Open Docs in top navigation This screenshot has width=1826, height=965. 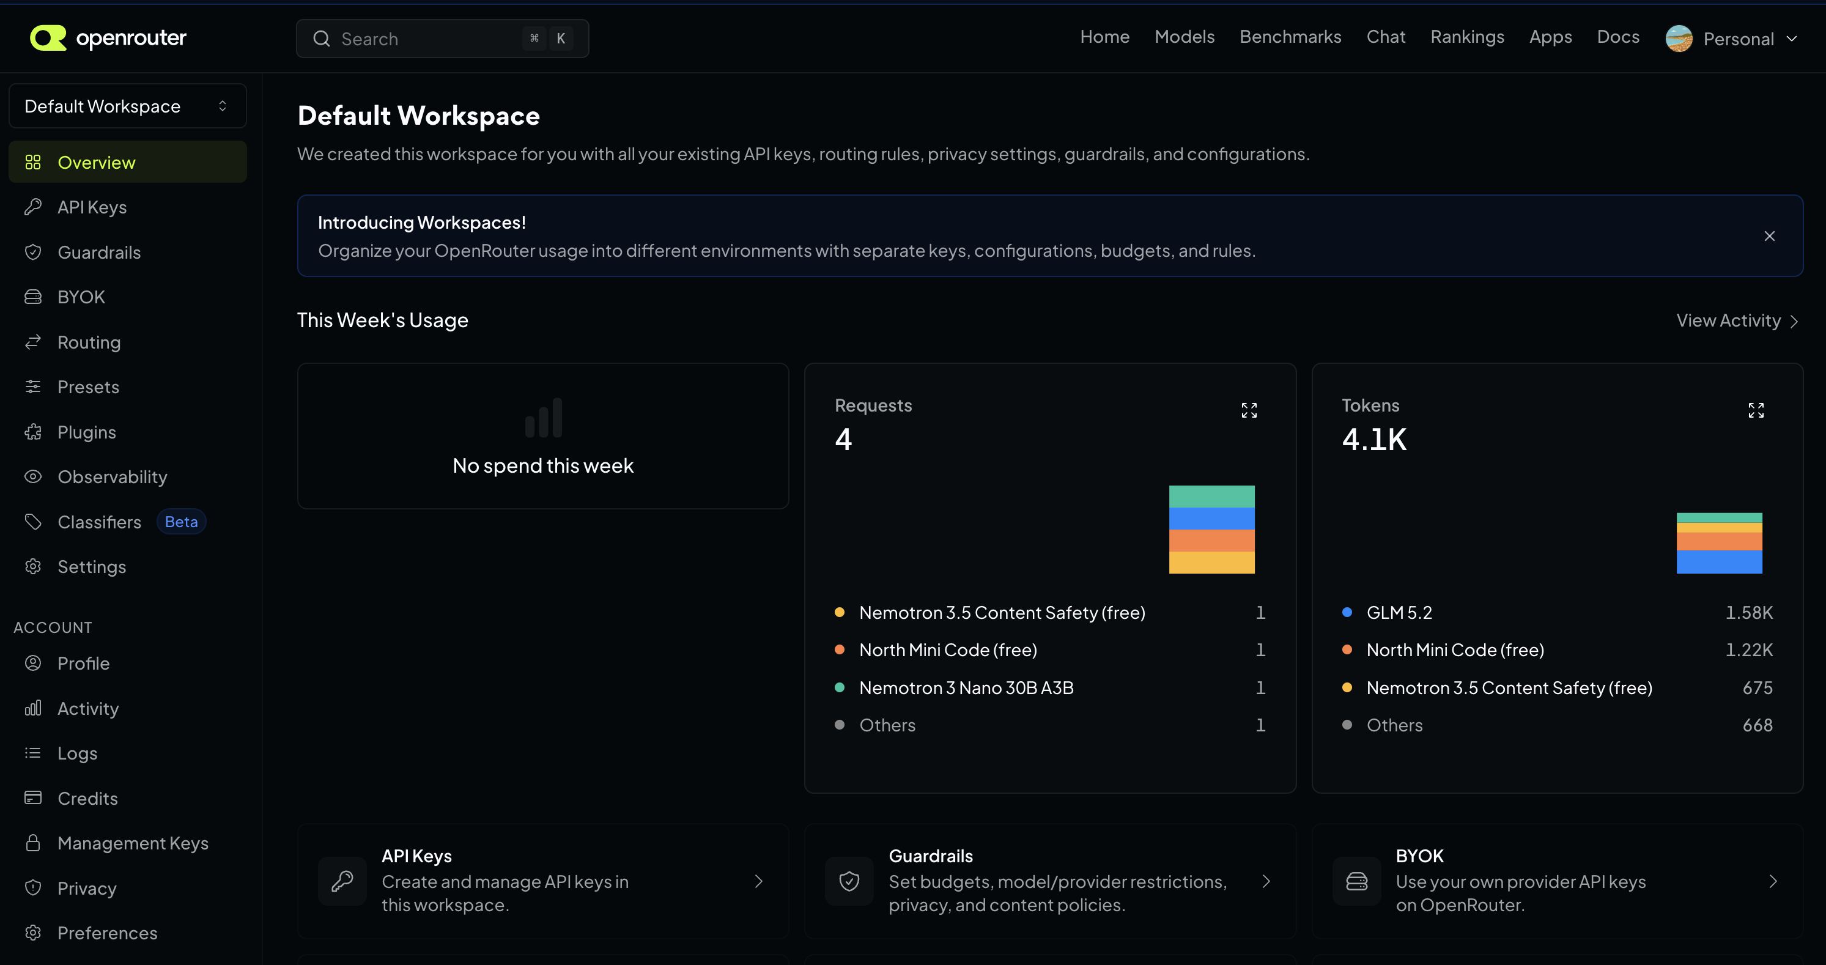1618,37
